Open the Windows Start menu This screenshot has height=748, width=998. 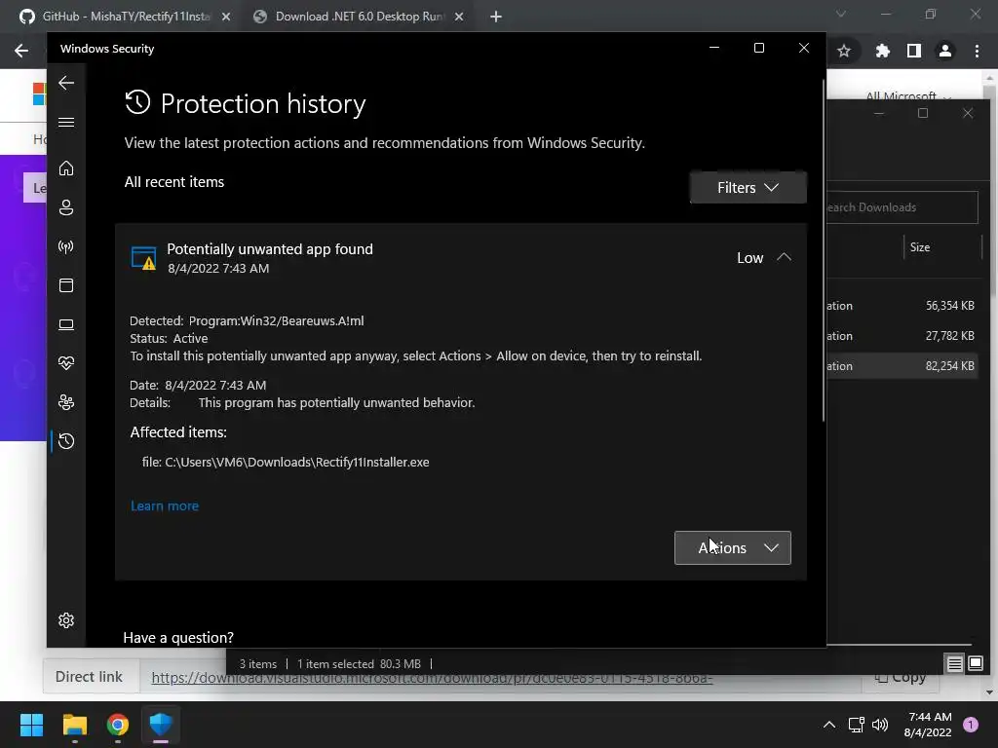(31, 725)
